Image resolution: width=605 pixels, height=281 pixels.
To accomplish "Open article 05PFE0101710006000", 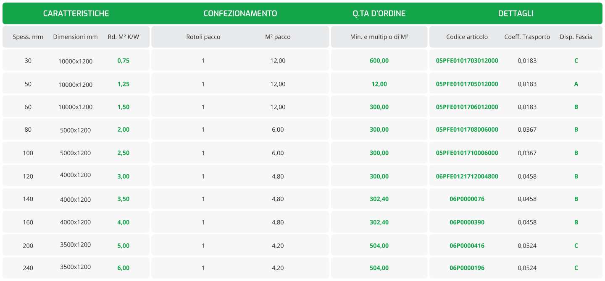I will point(467,153).
